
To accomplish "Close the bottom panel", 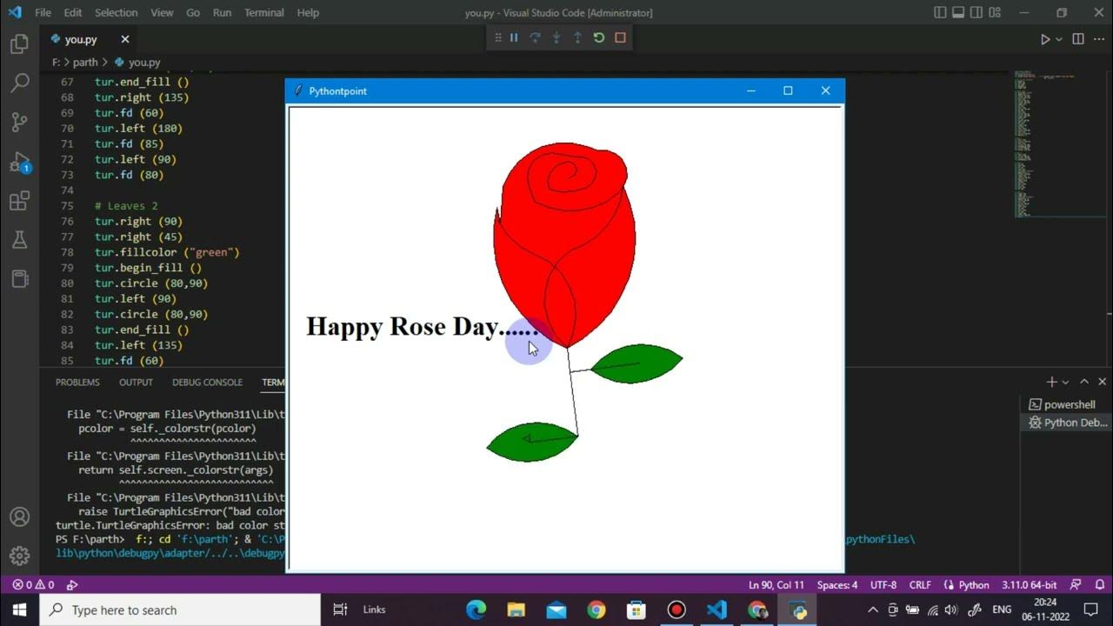I will (x=1103, y=382).
